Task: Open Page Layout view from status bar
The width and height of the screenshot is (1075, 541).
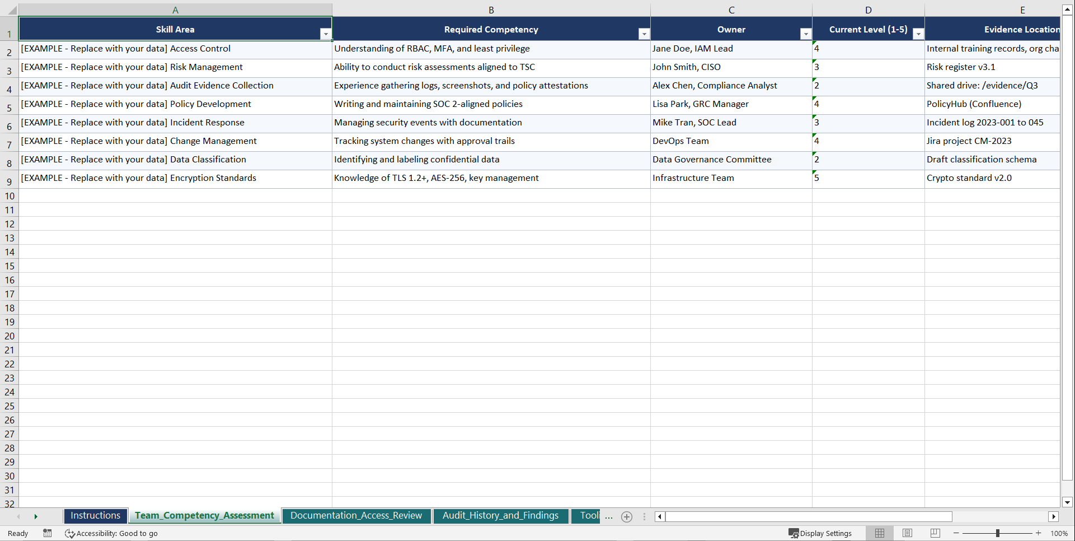Action: (x=907, y=533)
